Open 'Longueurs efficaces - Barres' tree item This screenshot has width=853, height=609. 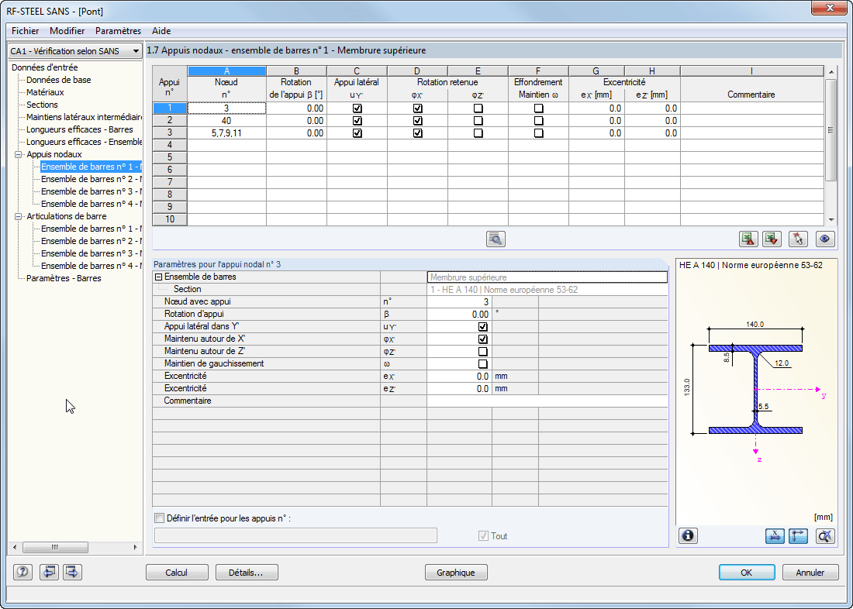[79, 129]
